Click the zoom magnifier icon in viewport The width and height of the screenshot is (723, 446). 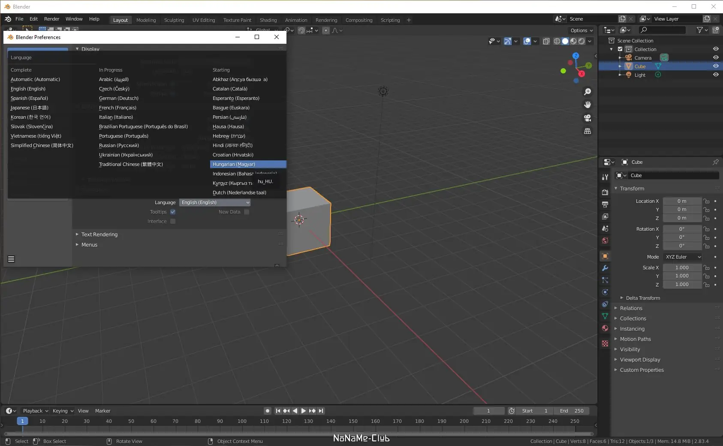coord(587,92)
